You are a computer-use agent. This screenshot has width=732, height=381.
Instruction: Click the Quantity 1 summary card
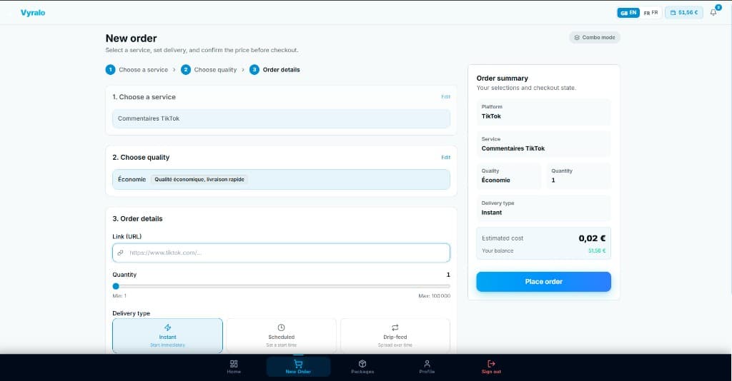tap(578, 176)
